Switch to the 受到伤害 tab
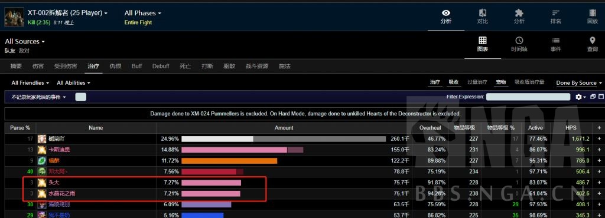 [x=66, y=66]
